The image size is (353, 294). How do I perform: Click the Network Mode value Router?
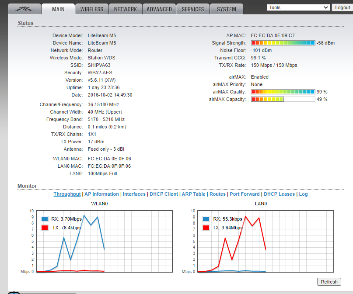[95, 50]
